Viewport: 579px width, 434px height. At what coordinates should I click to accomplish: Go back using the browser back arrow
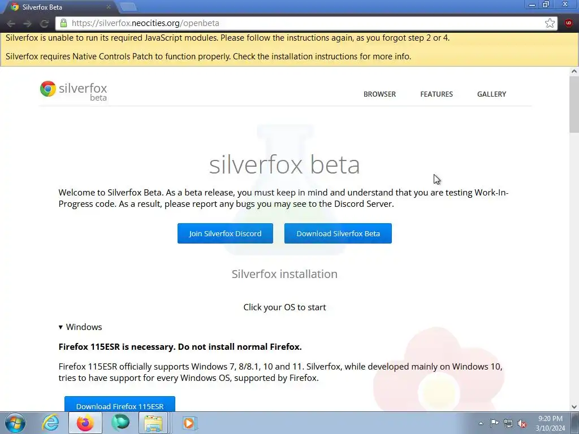(11, 24)
